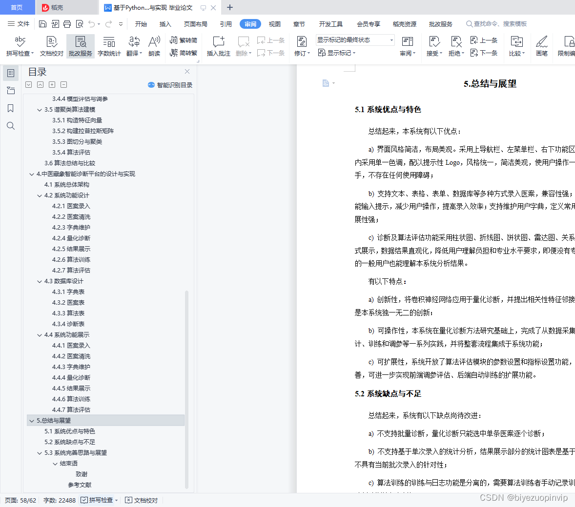Jump to 5.2 系统缺点与不足 in outline
Viewport: 575px width, 507px height.
click(x=70, y=442)
